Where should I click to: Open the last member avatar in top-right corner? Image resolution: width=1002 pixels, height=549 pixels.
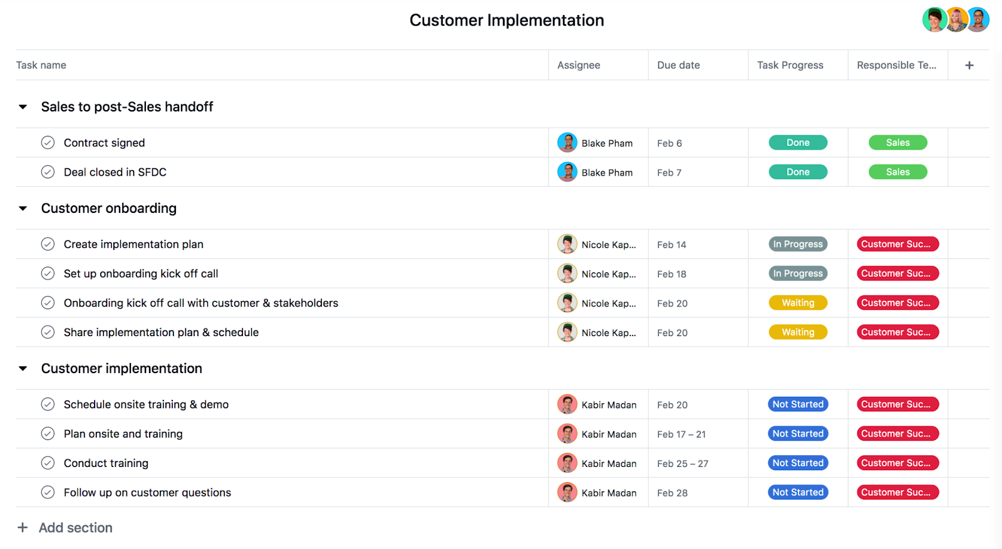click(978, 20)
